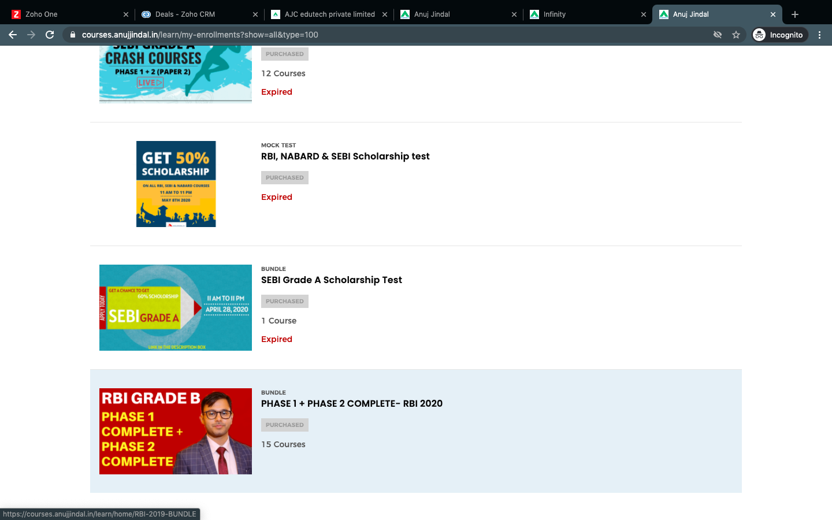Switch to the Deals - Zoho CRM tab
The height and width of the screenshot is (520, 832).
(199, 14)
